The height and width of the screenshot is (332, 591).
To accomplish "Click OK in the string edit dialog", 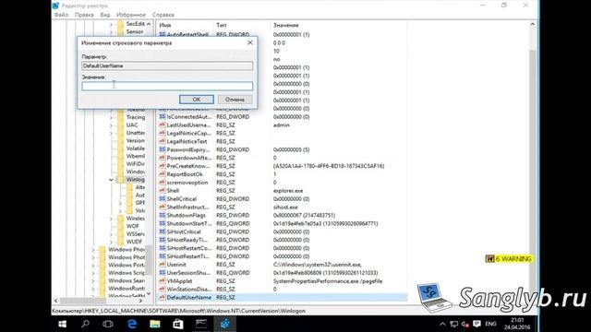I will click(197, 100).
